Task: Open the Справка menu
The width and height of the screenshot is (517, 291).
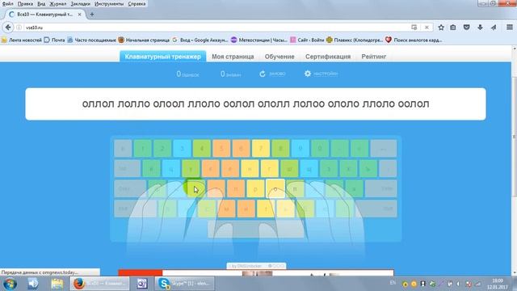Action: pyautogui.click(x=137, y=4)
